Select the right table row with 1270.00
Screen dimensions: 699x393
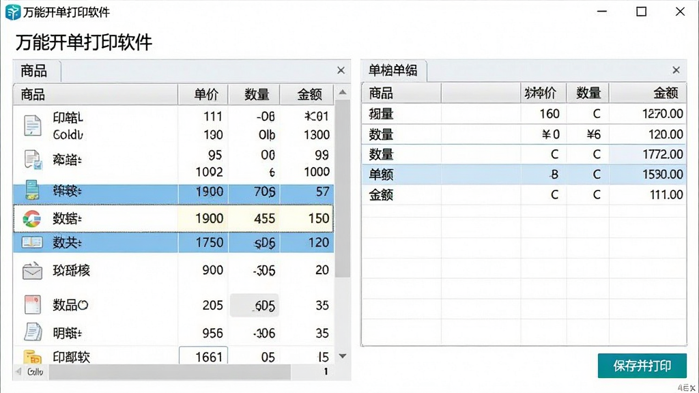pos(524,114)
